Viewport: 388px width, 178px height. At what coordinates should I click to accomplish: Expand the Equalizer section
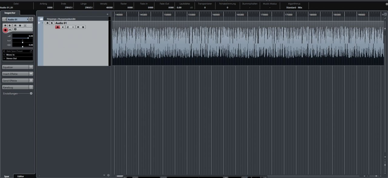tap(15, 67)
